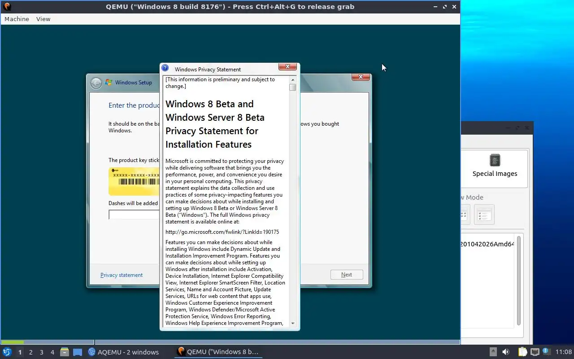Switch to workspace 4
Viewport: 574px width, 359px height.
pos(52,352)
